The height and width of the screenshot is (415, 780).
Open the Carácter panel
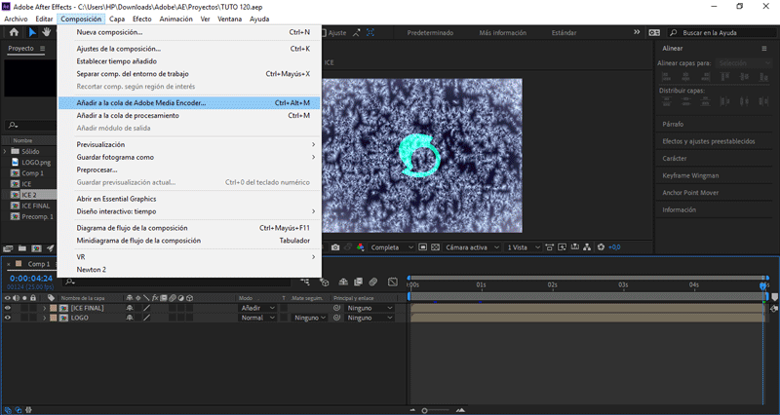click(675, 158)
